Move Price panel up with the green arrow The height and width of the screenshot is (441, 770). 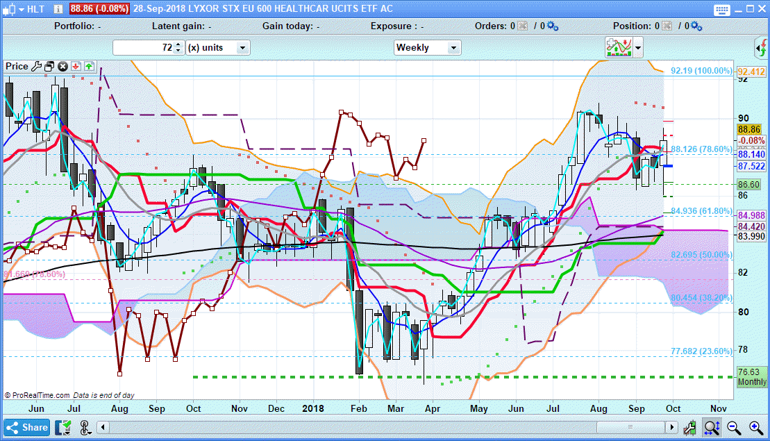89,66
